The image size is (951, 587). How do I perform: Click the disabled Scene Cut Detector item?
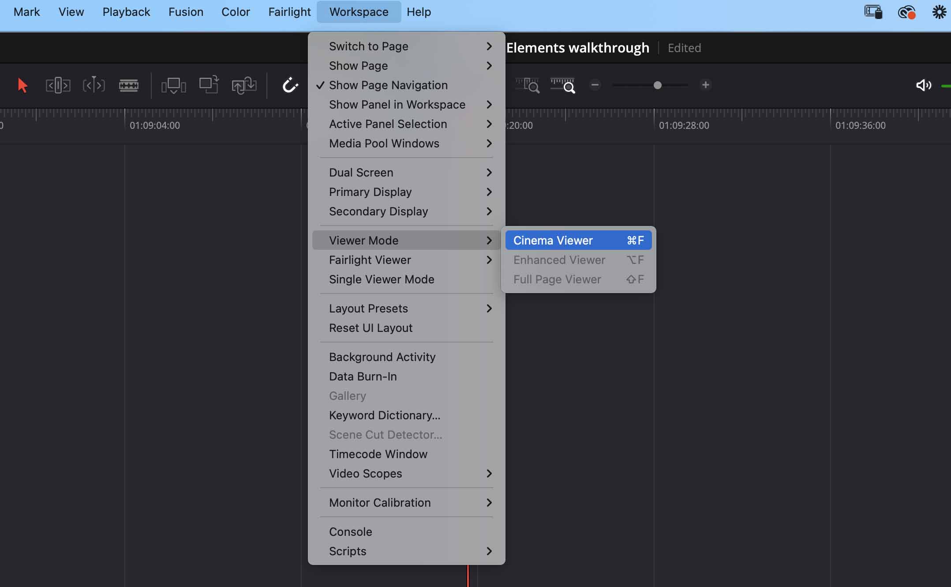point(406,435)
